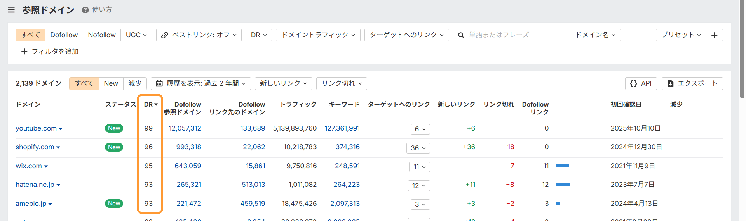Click the API curly braces button
This screenshot has width=746, height=221.
click(x=641, y=83)
